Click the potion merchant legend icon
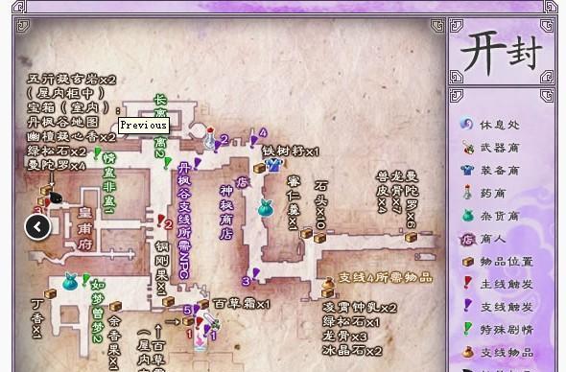The width and height of the screenshot is (566, 372). [467, 193]
